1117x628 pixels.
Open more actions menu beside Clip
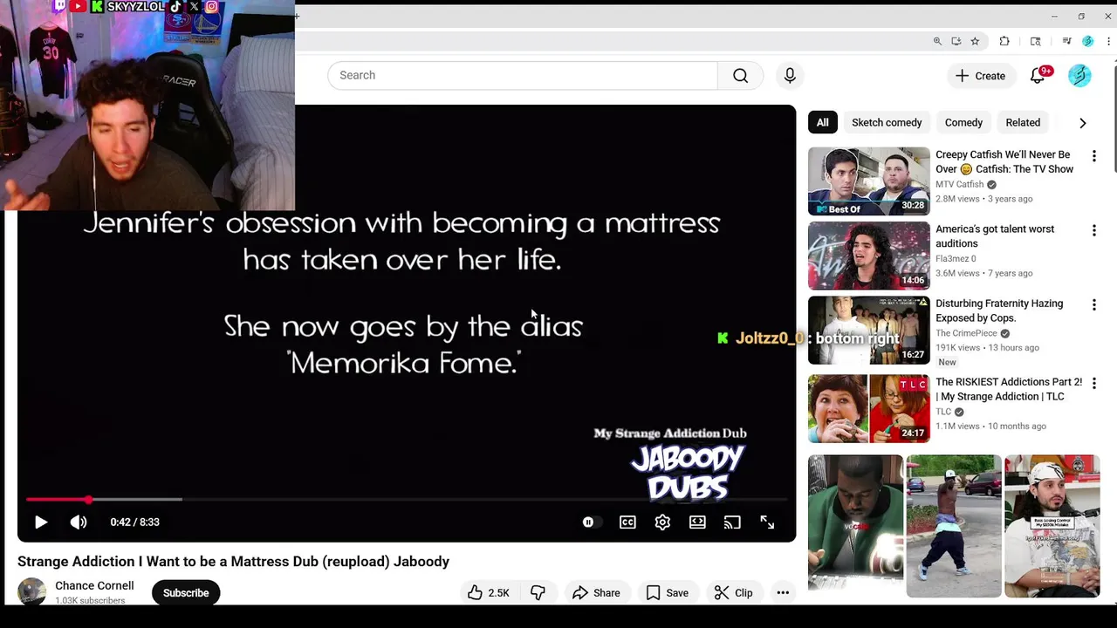(x=783, y=593)
